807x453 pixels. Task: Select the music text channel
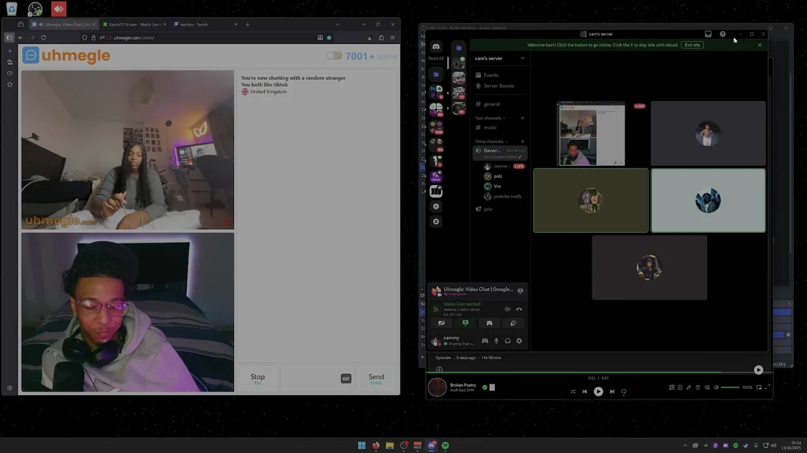[490, 128]
